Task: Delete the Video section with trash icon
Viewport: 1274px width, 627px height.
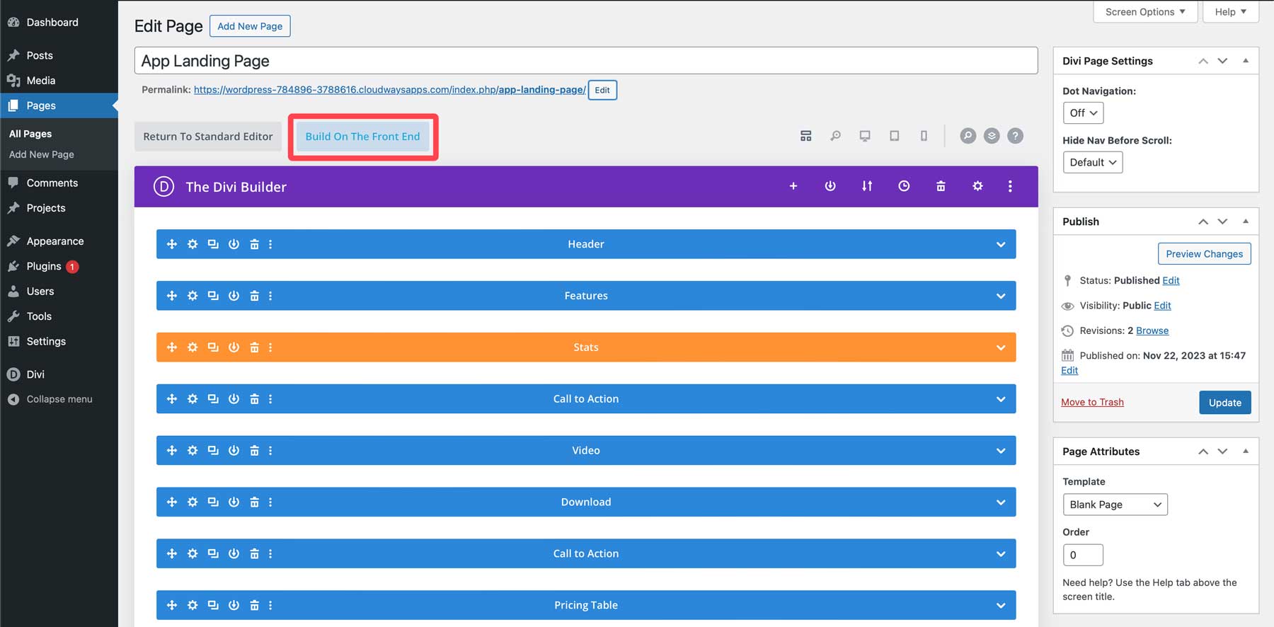Action: 254,451
